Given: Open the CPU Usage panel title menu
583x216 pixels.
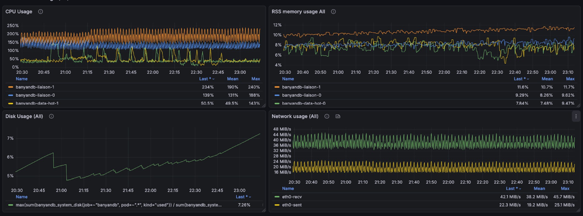Looking at the screenshot, I should point(19,12).
